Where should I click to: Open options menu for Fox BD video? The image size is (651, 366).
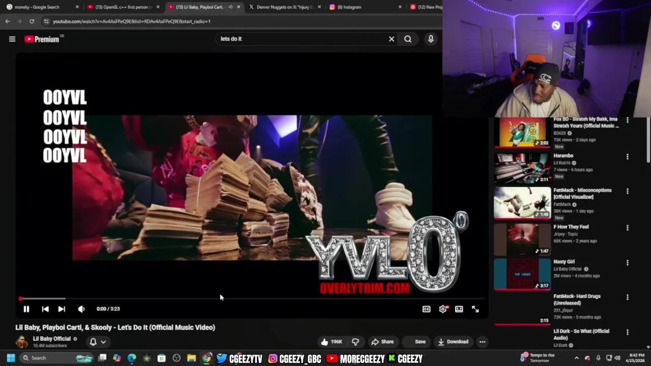click(x=628, y=120)
